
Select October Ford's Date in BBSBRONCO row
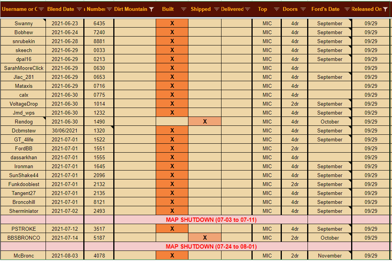330,238
